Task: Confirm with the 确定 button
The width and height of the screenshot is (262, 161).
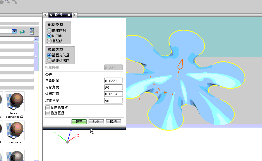Action: [79, 122]
